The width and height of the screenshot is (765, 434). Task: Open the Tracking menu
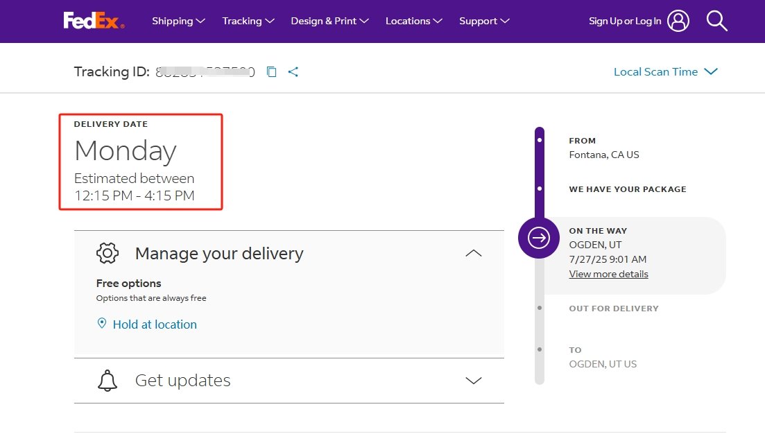point(248,21)
